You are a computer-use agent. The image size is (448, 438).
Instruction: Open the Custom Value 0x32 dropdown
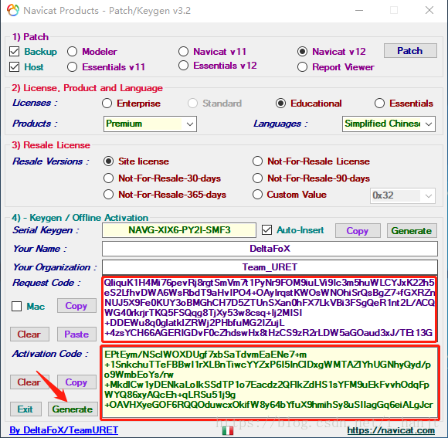click(x=402, y=195)
